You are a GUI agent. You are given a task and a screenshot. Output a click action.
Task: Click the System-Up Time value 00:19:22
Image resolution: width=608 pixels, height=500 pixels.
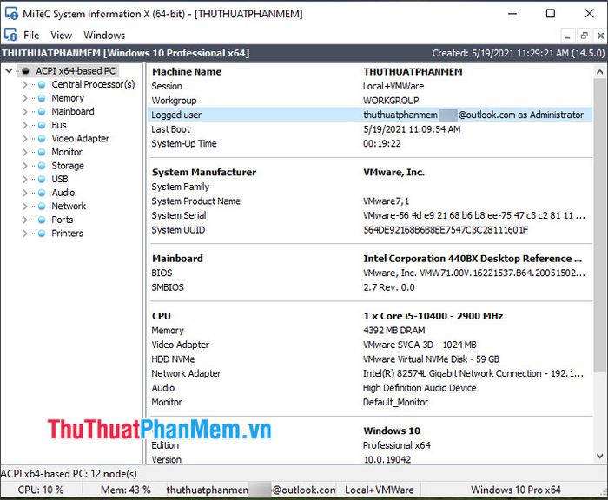(x=382, y=144)
